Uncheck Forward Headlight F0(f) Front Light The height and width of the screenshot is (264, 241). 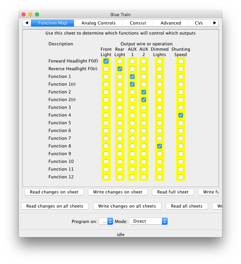click(106, 61)
